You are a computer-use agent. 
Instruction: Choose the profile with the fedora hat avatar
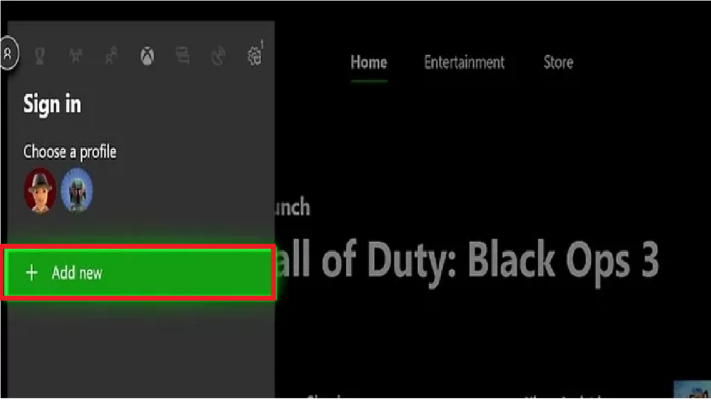[x=40, y=191]
